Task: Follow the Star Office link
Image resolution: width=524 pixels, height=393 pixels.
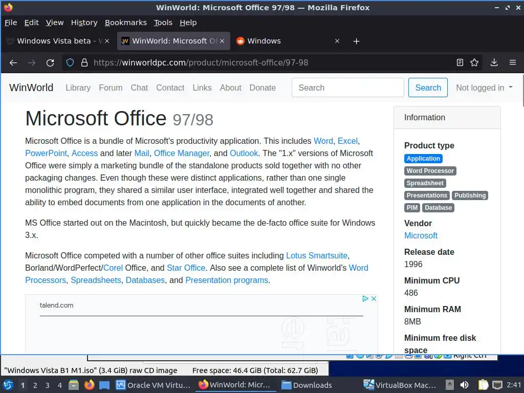Action: click(186, 268)
